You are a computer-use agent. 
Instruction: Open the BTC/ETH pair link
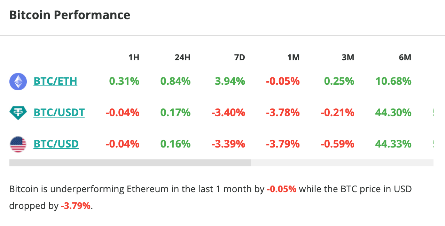tap(55, 82)
